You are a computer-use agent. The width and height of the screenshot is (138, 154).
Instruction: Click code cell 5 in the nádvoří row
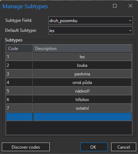(x=19, y=91)
